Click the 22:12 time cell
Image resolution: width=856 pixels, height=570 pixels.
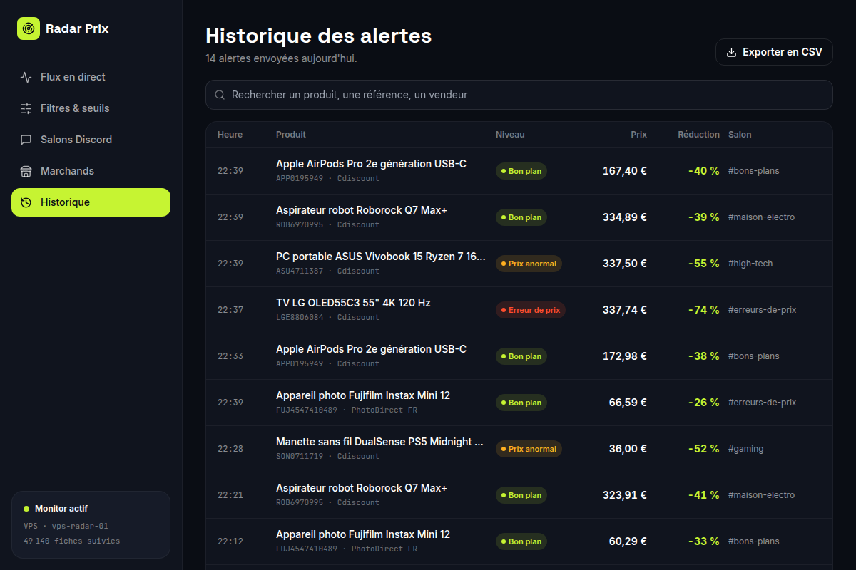tap(230, 541)
